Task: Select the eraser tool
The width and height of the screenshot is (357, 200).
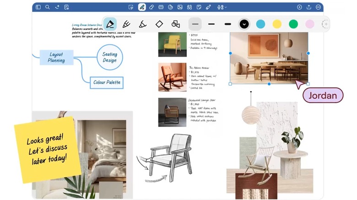Action: click(x=151, y=7)
